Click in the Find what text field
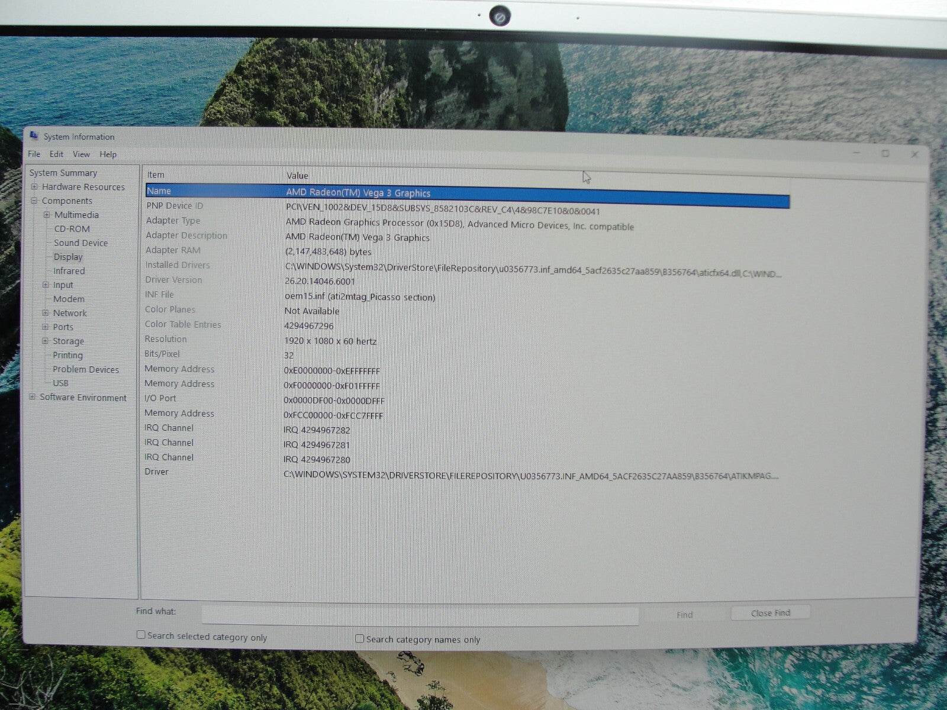947x710 pixels. tap(419, 615)
